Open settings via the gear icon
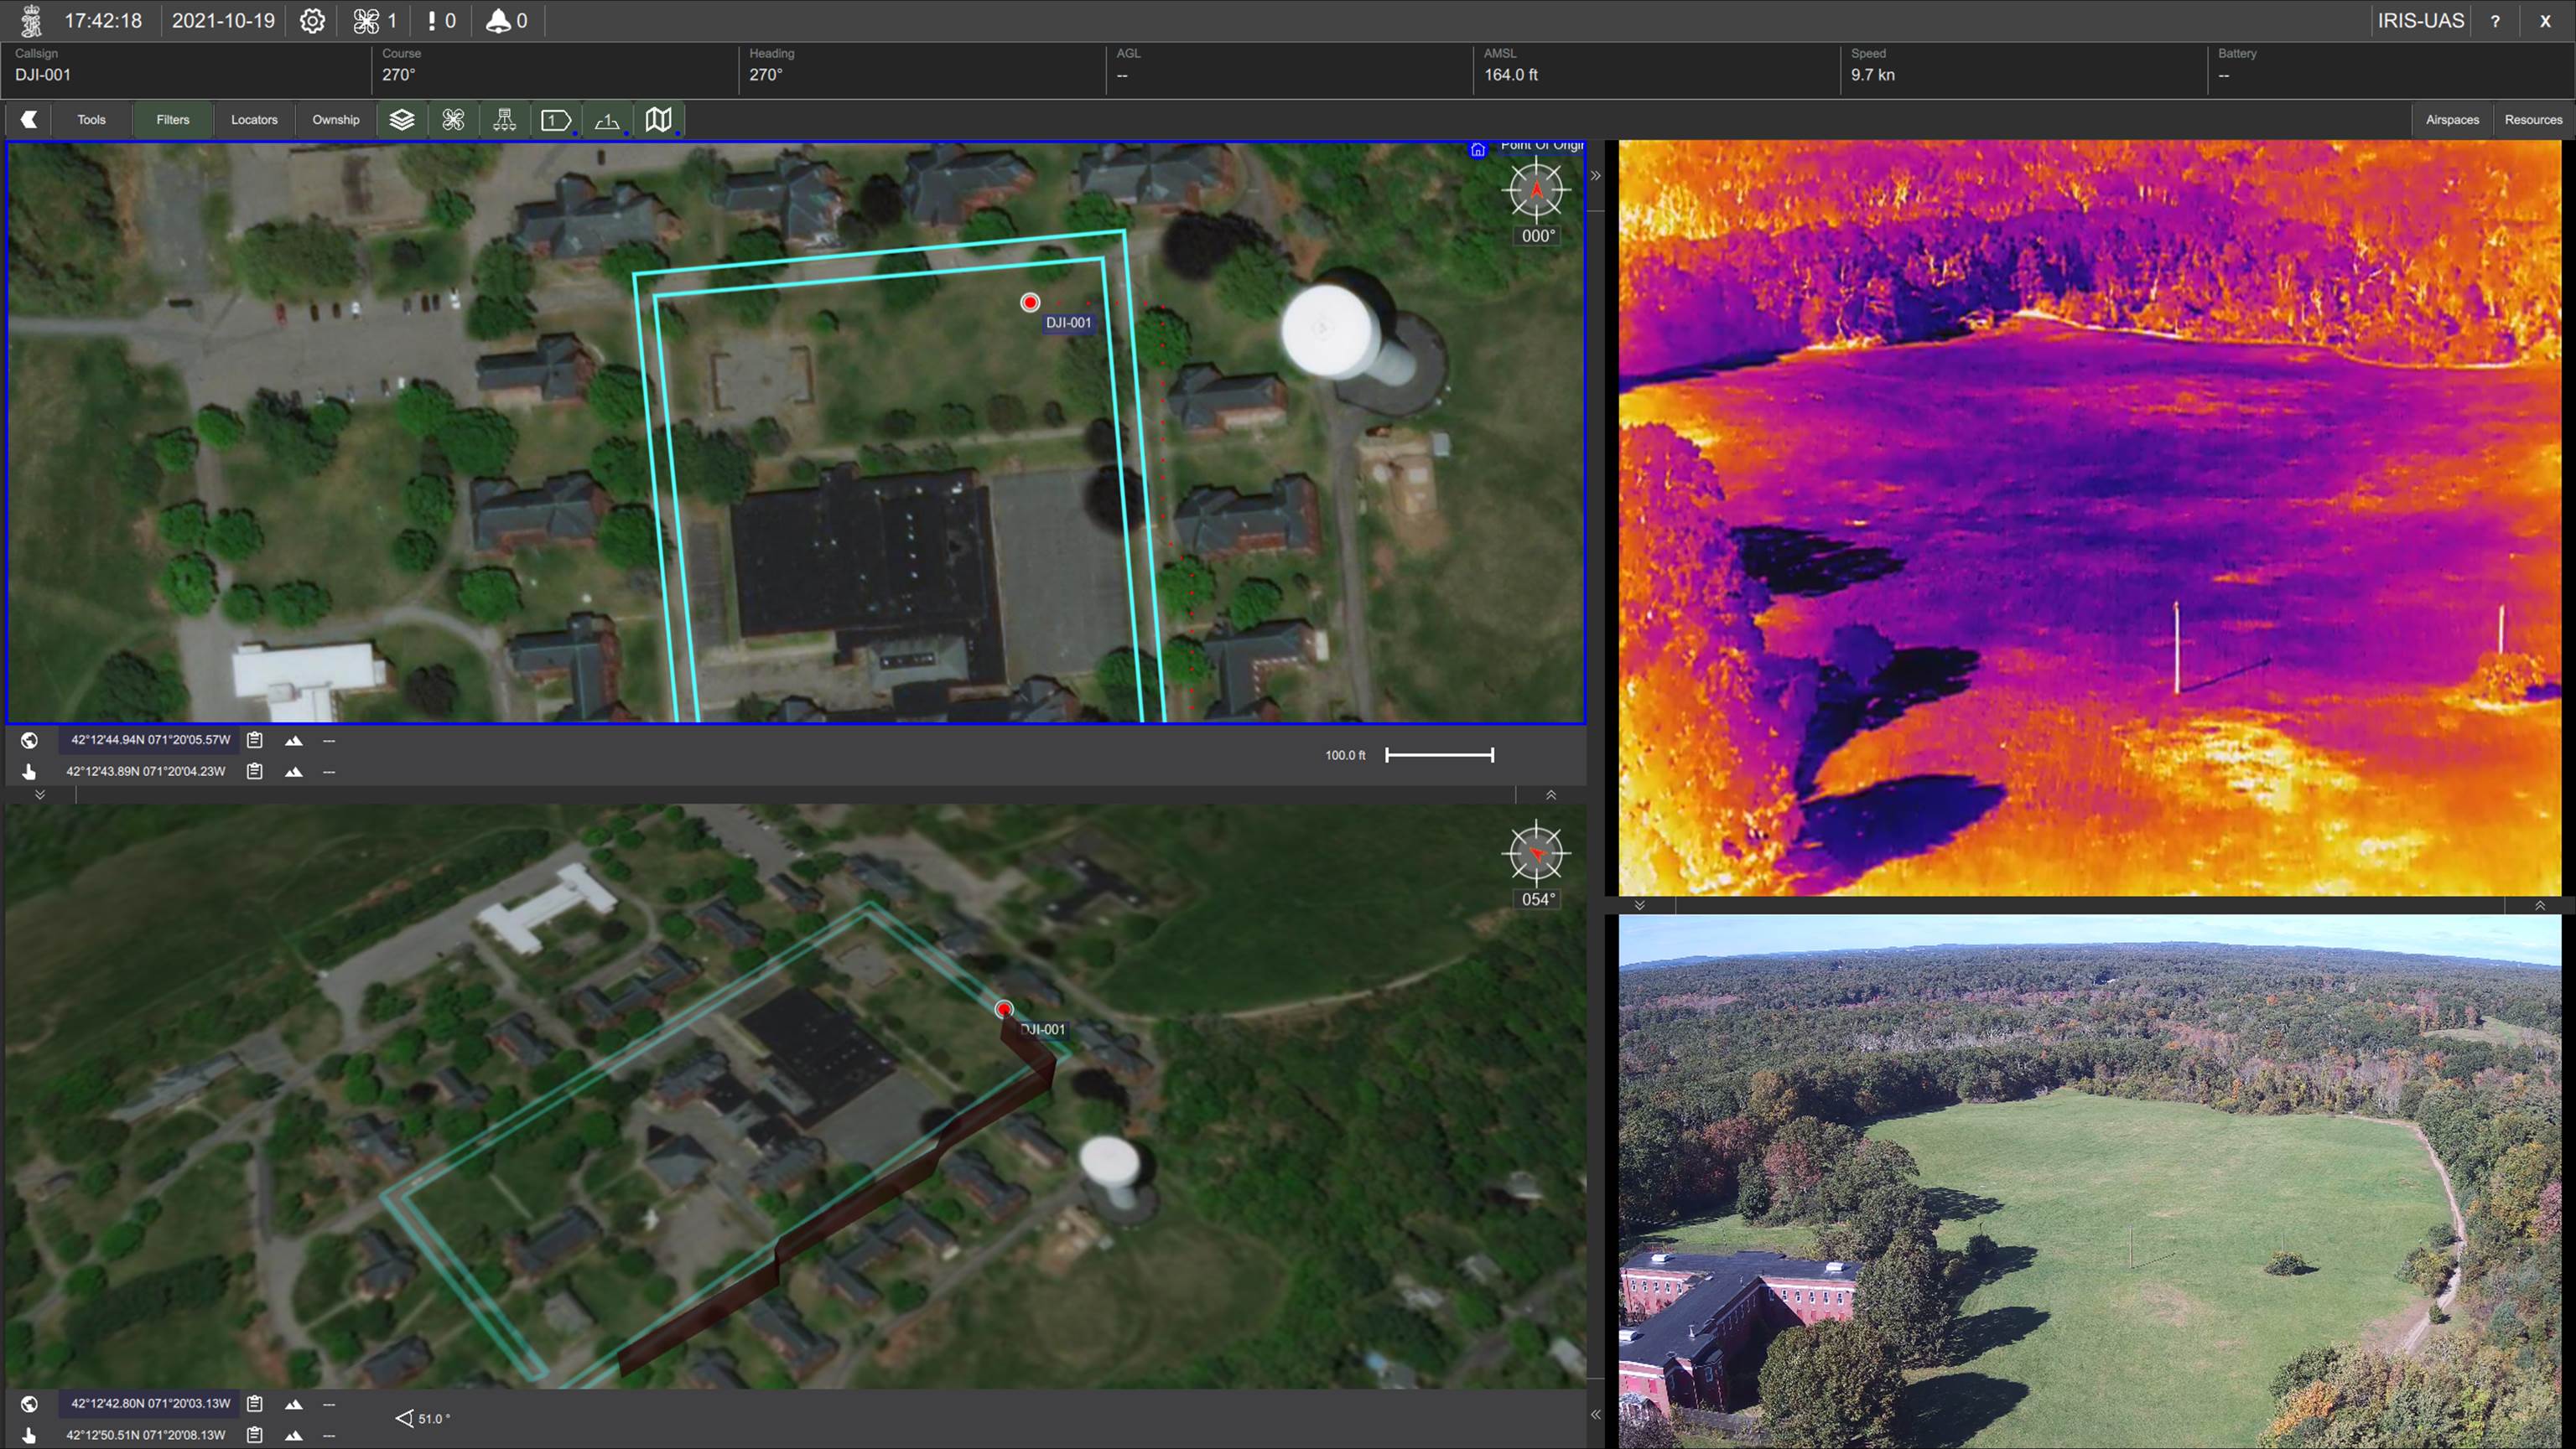 [x=312, y=21]
